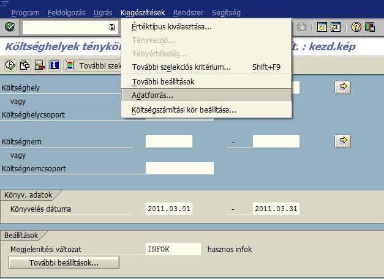Screen dimensions: 384x279
Task: Click multiple selection arrow for Költséghely
Action: (342, 87)
